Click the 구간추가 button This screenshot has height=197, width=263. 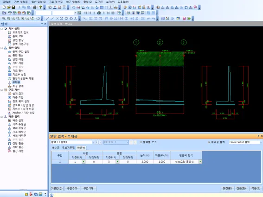[72, 189]
